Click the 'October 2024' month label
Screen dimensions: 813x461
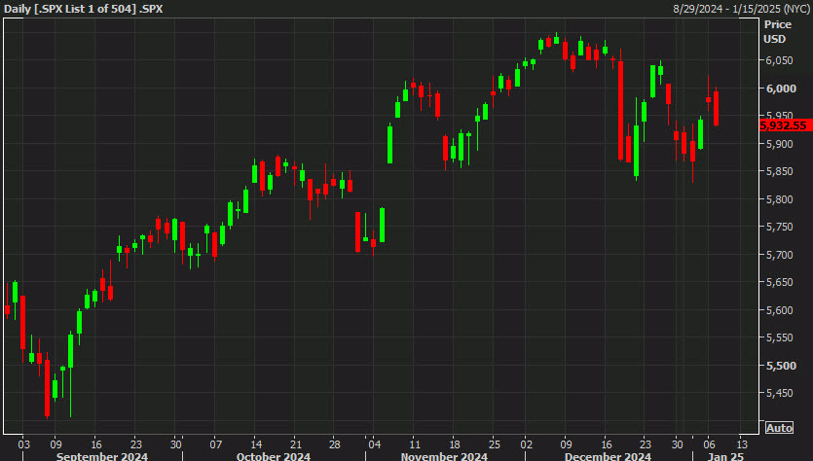tap(274, 456)
